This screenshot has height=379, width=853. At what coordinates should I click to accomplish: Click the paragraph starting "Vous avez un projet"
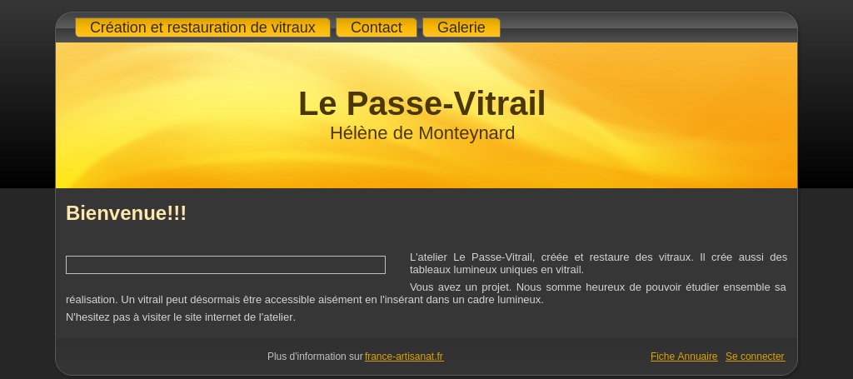[x=426, y=293]
